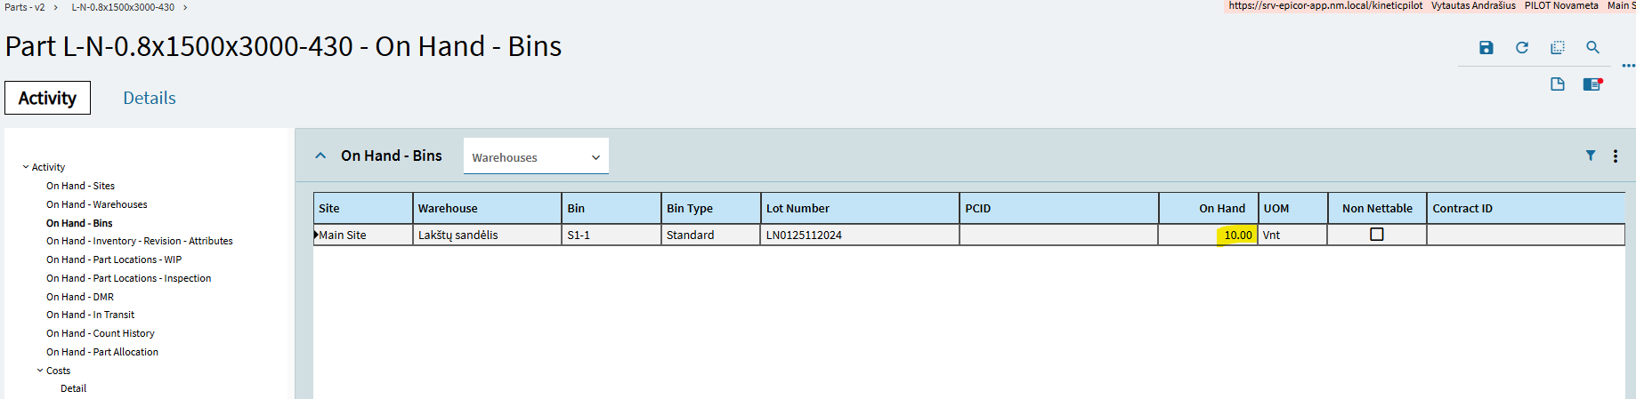Open On Hand - Count History item
1636x399 pixels.
pos(101,333)
